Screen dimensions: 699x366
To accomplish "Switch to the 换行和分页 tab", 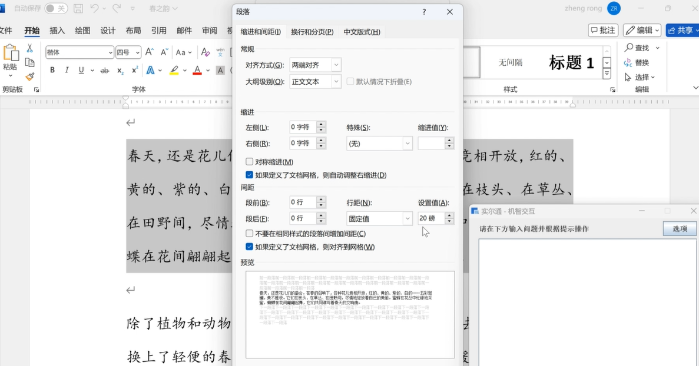I will tap(312, 32).
